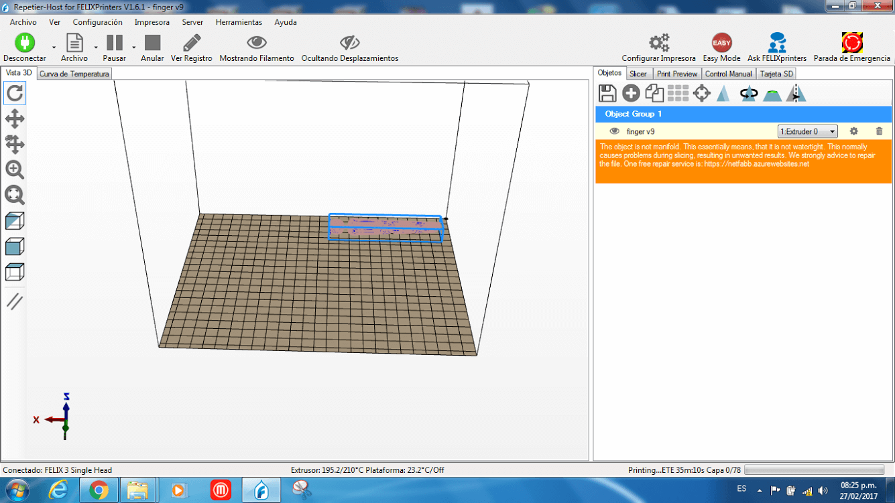Viewport: 895px width, 503px height.
Task: Expand dropdown arrow beside Desconectar
Action: (54, 48)
